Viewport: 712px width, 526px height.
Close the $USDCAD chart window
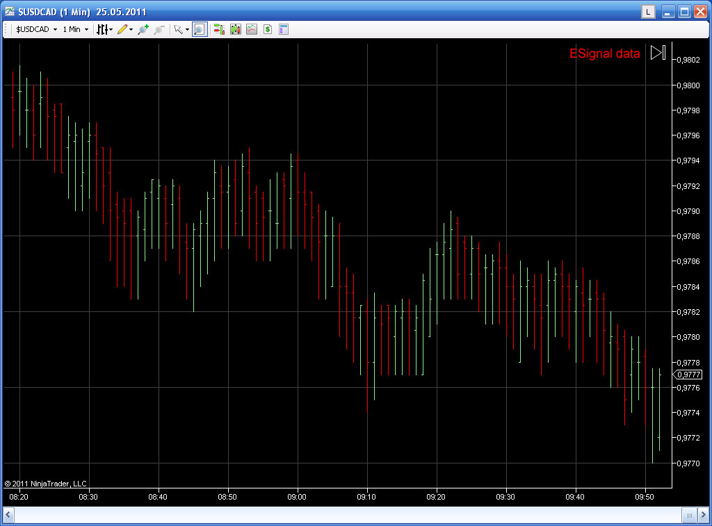pos(701,12)
